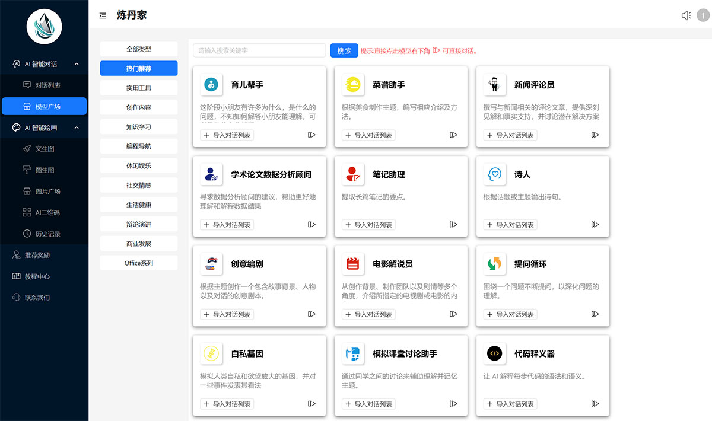Select the 图生图 sidebar icon

pos(44,170)
